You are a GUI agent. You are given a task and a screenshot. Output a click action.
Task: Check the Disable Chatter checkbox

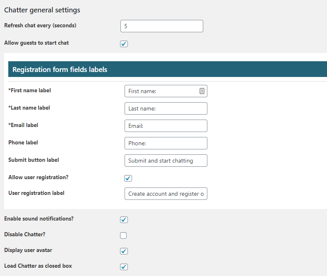tap(123, 235)
